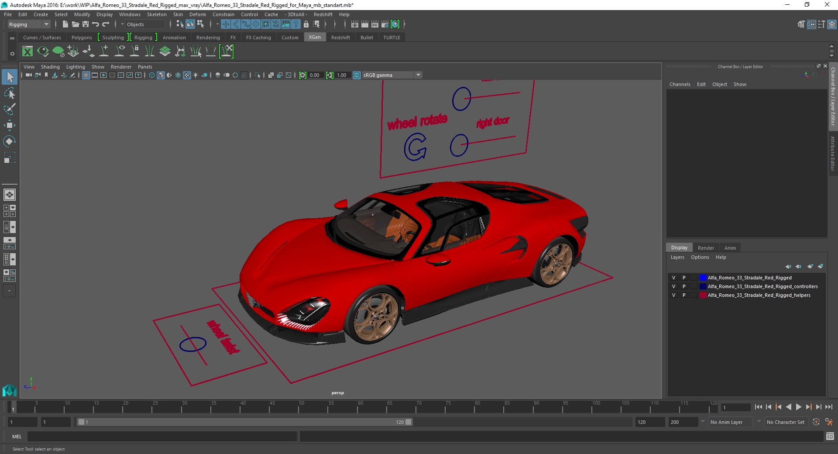
Task: Choose the Scale tool in toolbox
Action: tap(10, 157)
